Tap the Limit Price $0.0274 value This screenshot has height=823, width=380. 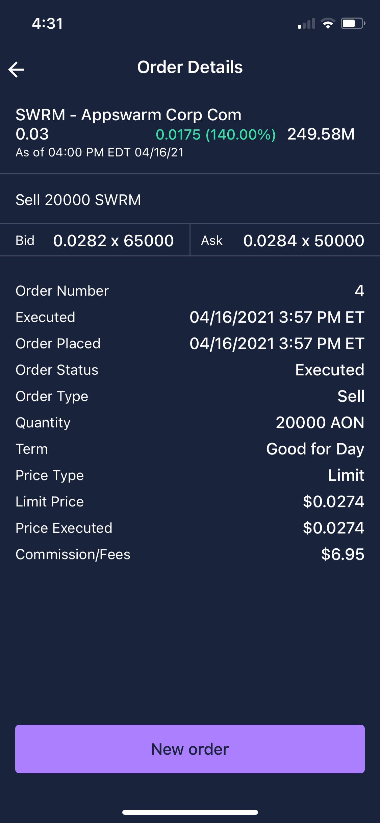coord(333,502)
